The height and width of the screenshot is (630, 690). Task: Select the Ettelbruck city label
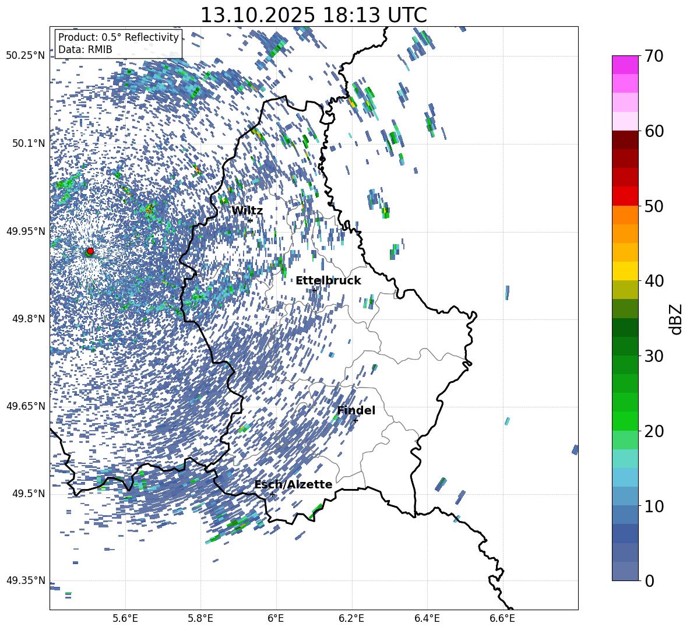pos(328,280)
